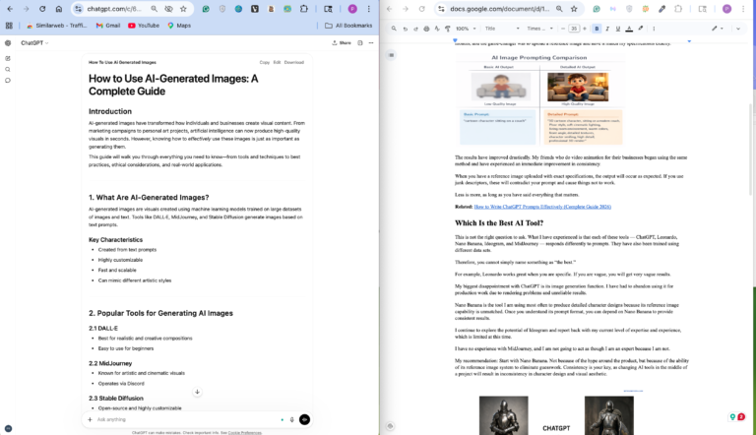Toggle Italic formatting in Docs
This screenshot has height=435, width=756.
click(607, 29)
